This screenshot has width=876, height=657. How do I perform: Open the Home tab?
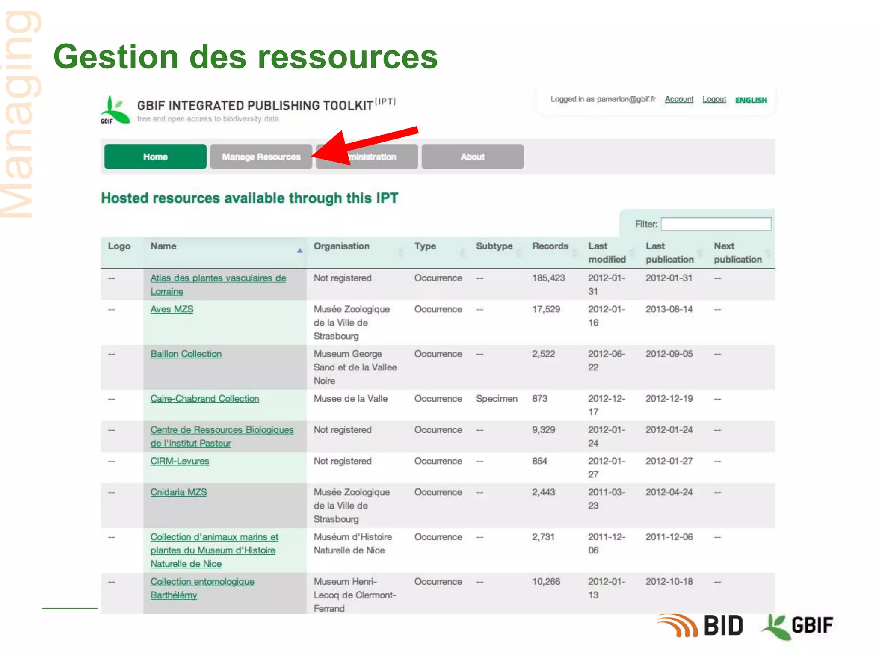(155, 157)
